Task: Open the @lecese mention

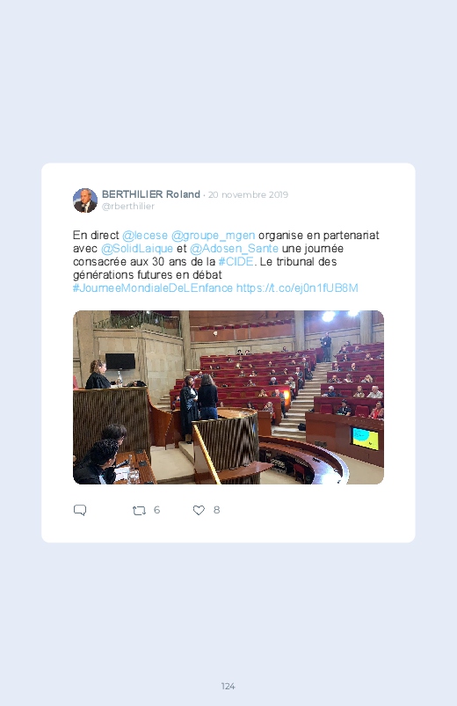Action: pyautogui.click(x=145, y=236)
